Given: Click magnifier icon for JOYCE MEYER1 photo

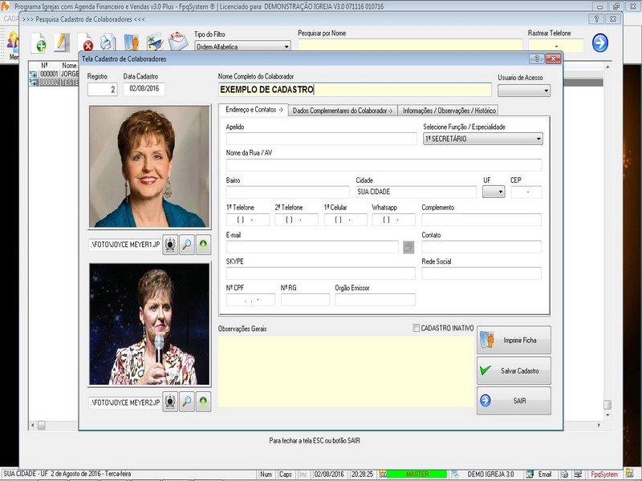Looking at the screenshot, I should (187, 245).
